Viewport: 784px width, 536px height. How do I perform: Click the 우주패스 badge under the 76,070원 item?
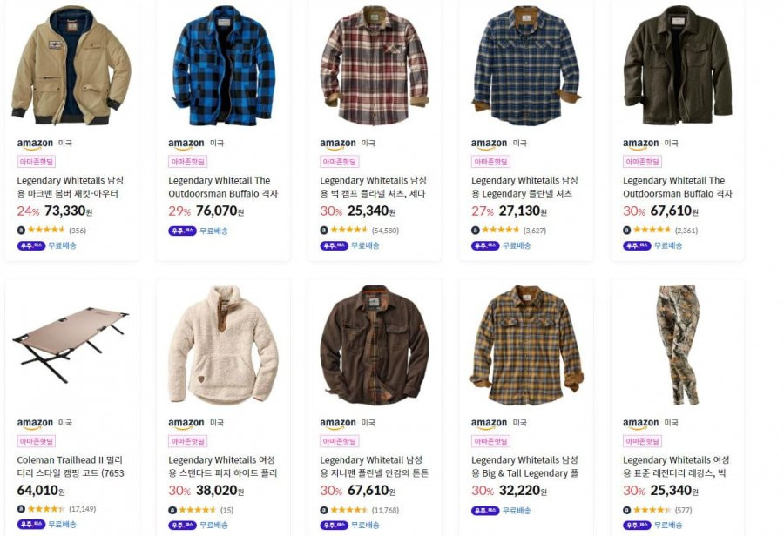point(182,231)
